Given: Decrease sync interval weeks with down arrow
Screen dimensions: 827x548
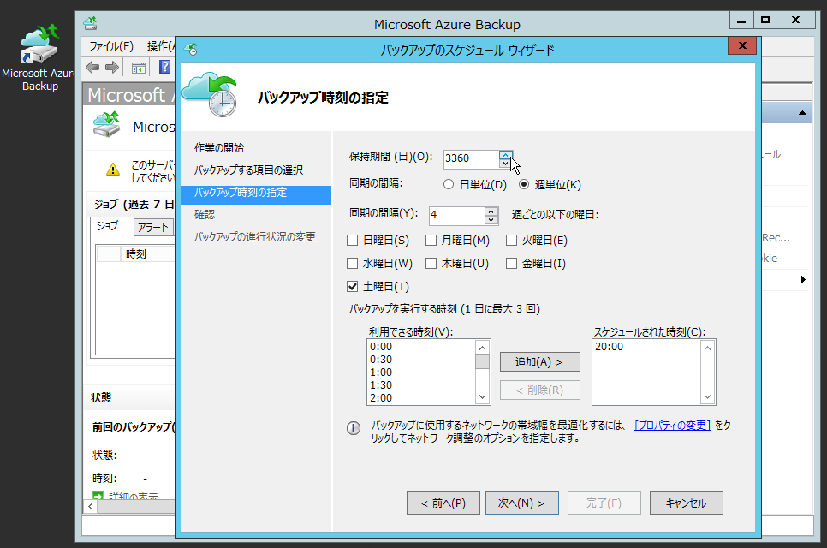Looking at the screenshot, I should 491,219.
